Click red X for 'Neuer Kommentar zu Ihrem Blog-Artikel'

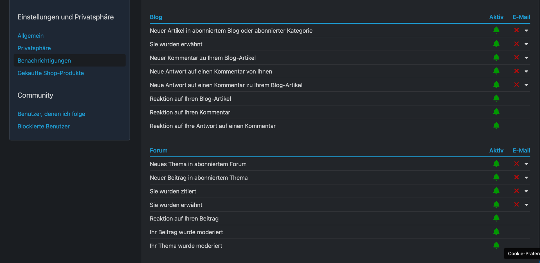[x=516, y=57]
